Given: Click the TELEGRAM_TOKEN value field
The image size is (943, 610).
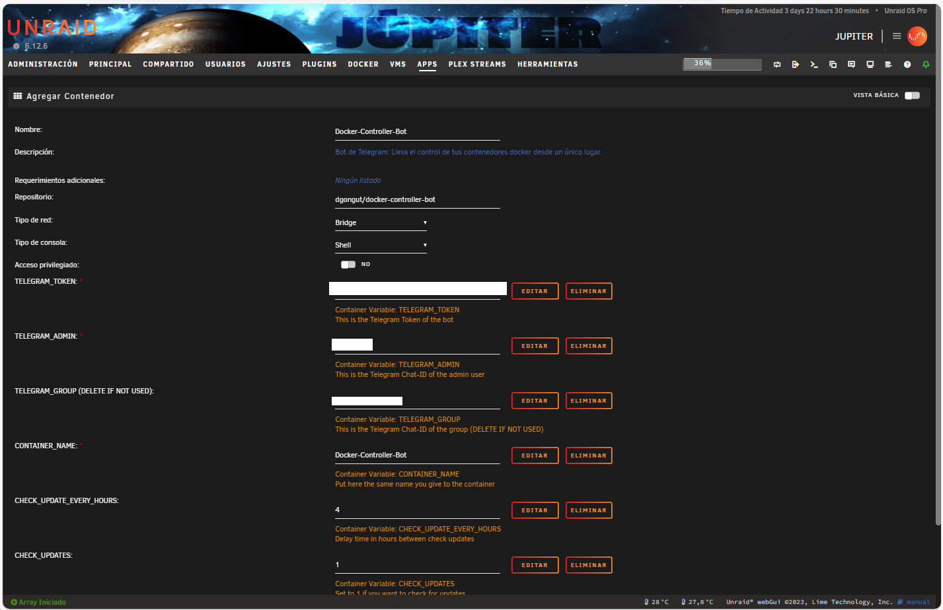Looking at the screenshot, I should [x=418, y=290].
